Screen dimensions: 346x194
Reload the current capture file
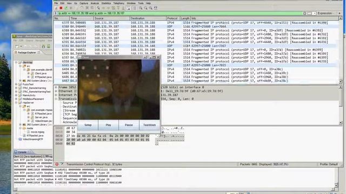(x=92, y=8)
